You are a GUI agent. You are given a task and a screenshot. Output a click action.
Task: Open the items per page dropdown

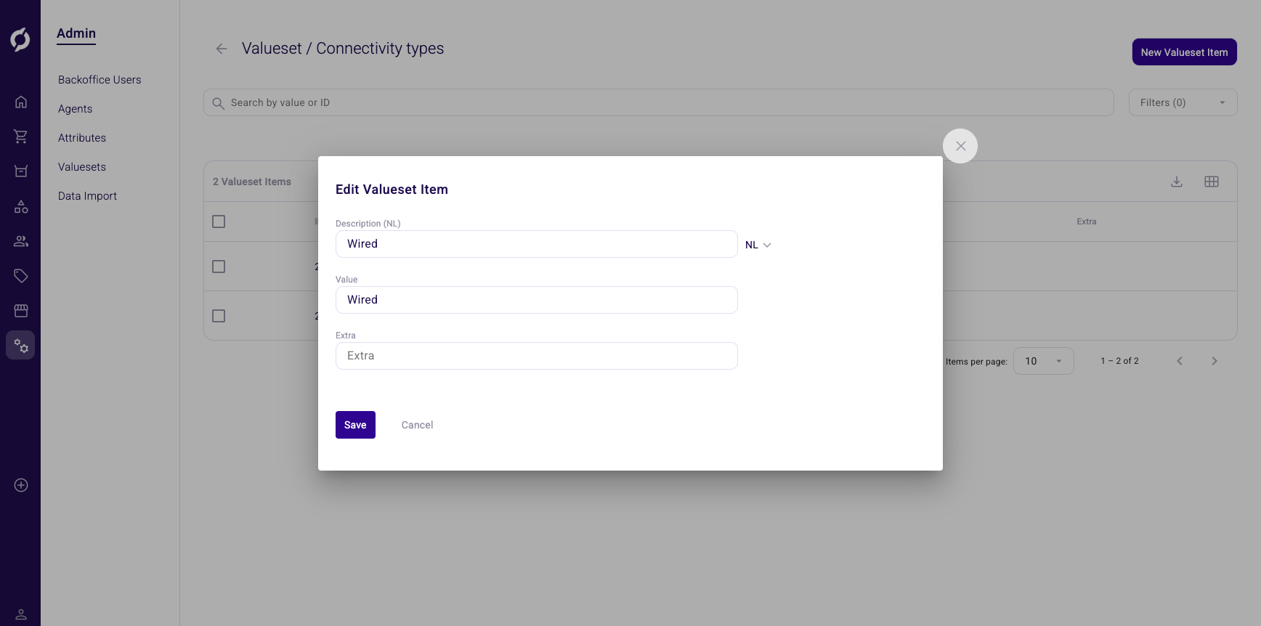[1044, 361]
